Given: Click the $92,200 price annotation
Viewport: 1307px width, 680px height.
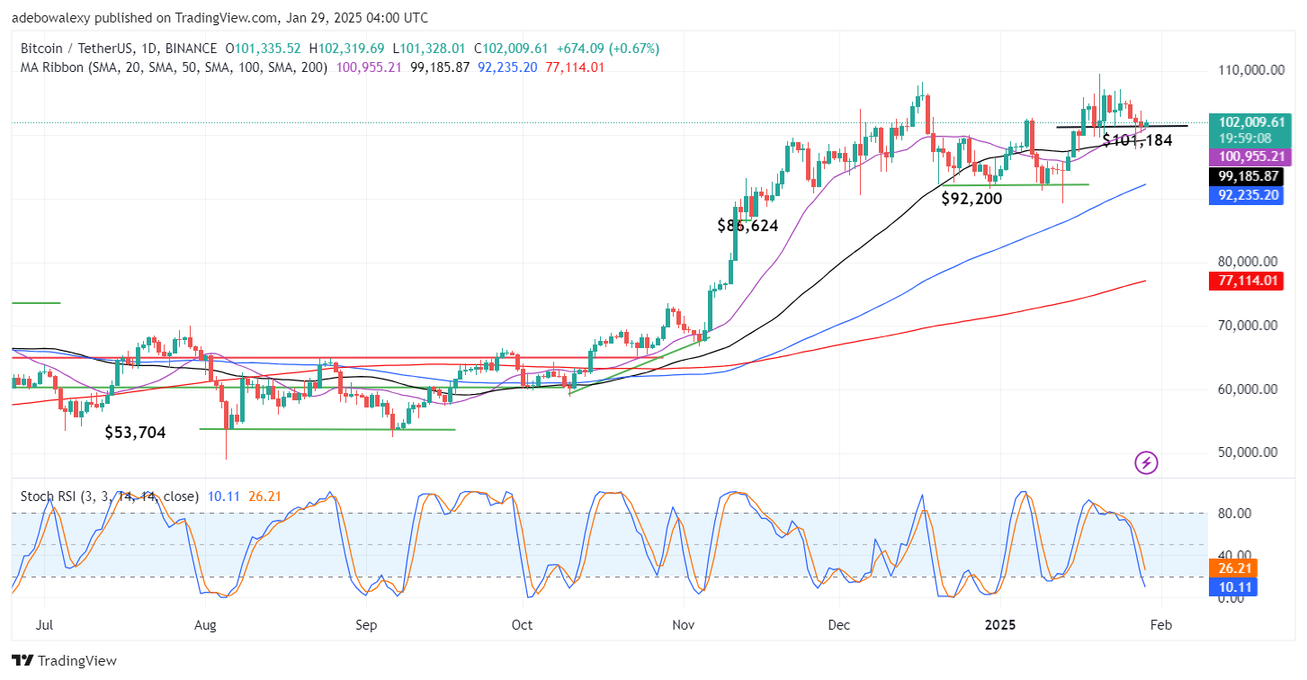Looking at the screenshot, I should (971, 199).
